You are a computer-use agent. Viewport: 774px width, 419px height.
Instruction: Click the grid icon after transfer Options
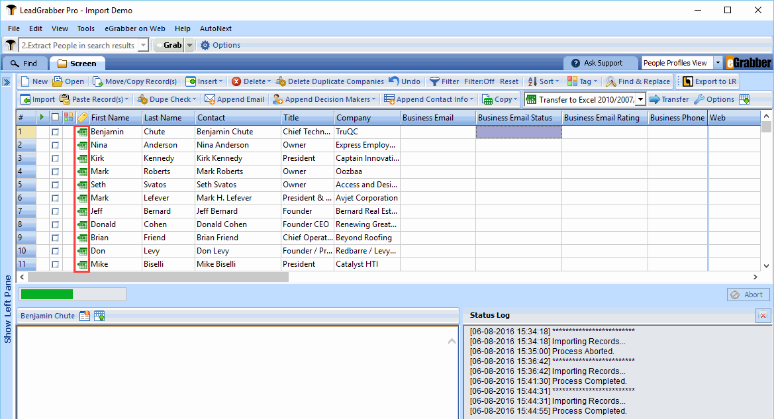744,99
